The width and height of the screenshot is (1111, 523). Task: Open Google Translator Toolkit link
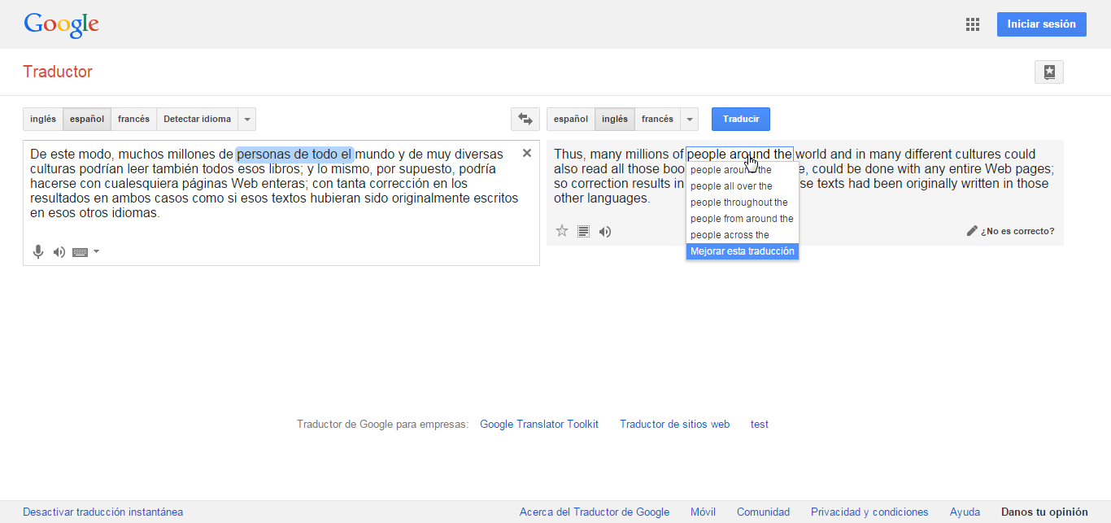[539, 424]
